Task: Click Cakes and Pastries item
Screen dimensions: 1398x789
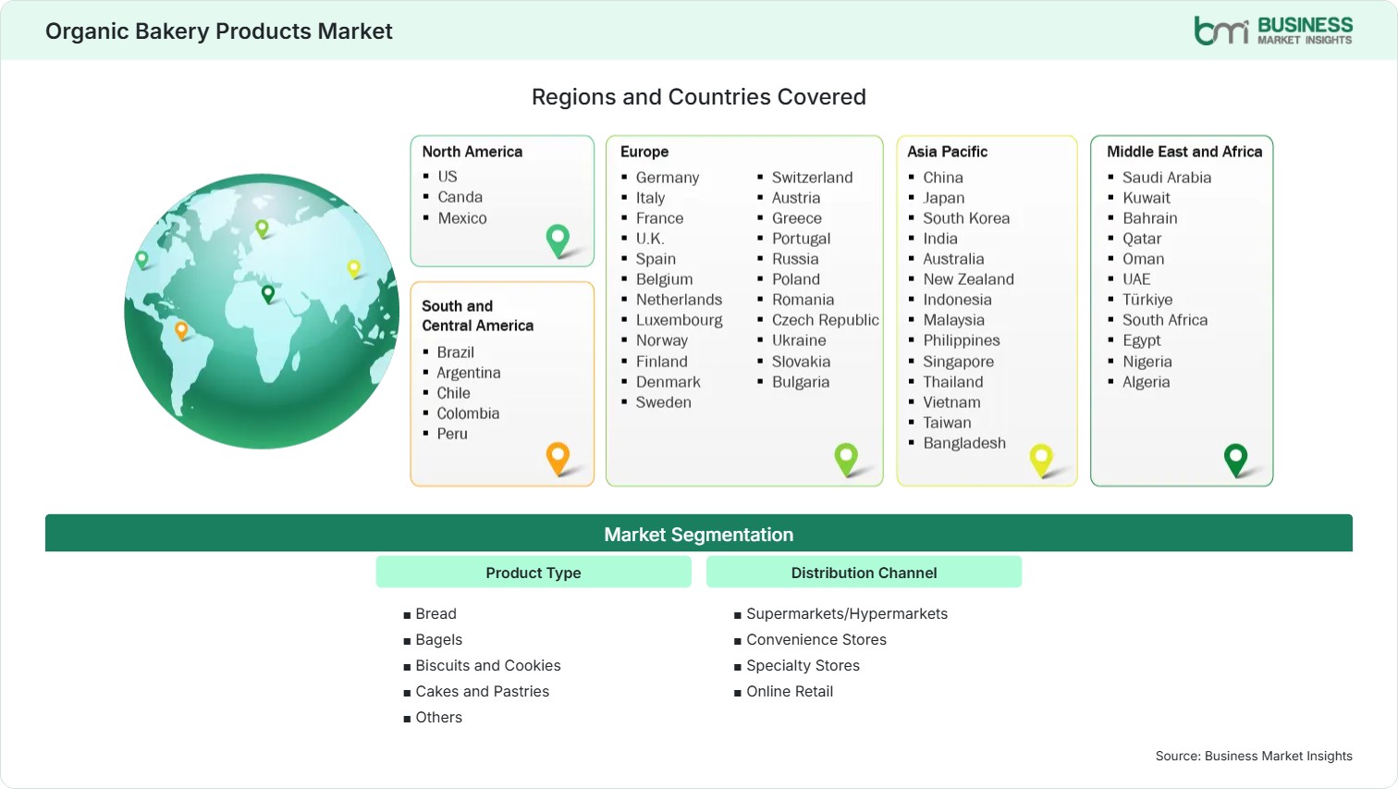Action: (483, 692)
